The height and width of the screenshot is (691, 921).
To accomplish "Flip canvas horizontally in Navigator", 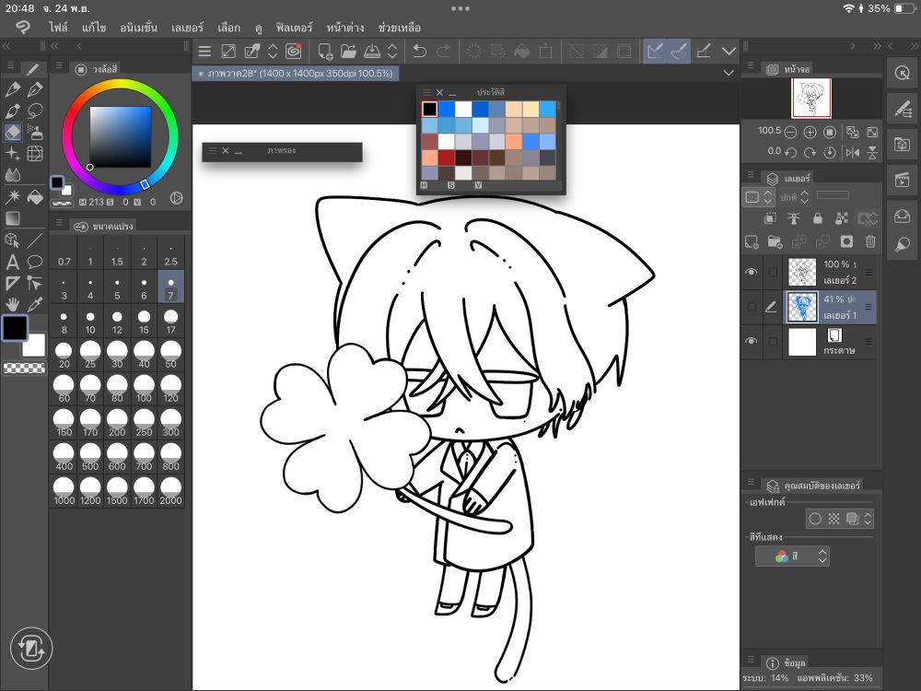I will 853,153.
